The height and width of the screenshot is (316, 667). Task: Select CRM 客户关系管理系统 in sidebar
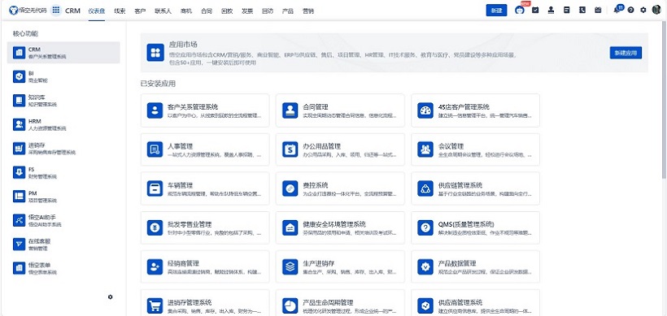[63, 53]
